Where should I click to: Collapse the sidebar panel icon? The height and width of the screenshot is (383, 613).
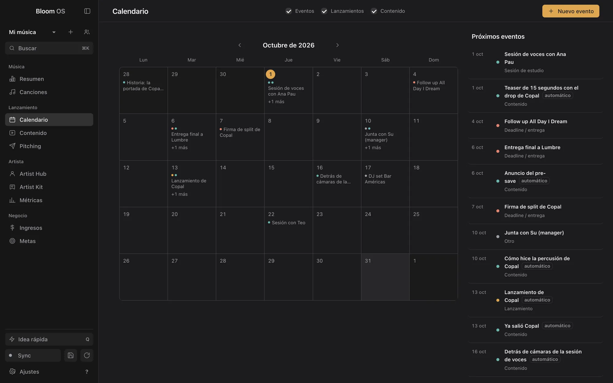pyautogui.click(x=87, y=11)
